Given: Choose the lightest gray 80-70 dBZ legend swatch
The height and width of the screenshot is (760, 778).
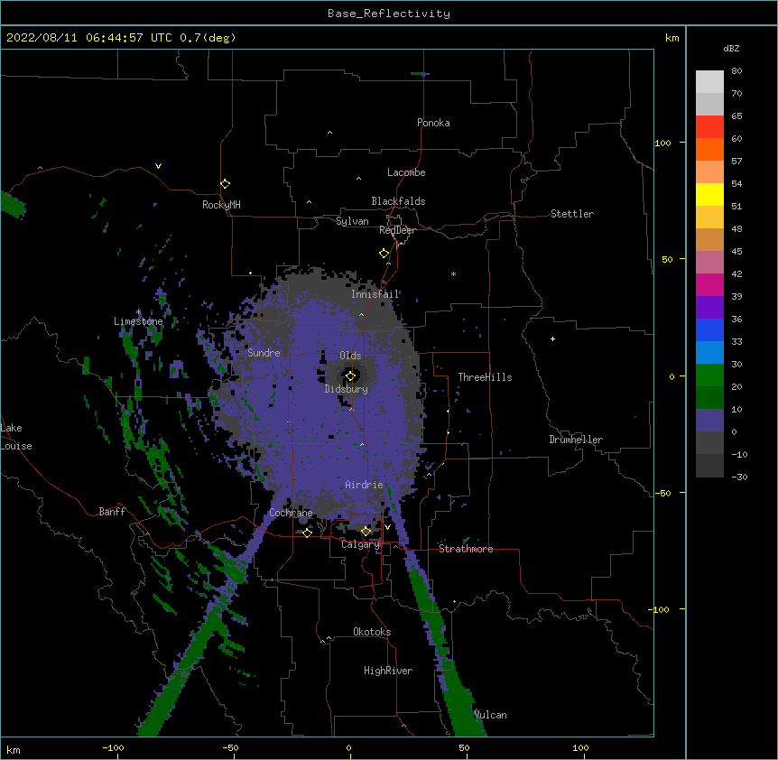Looking at the screenshot, I should (x=709, y=82).
